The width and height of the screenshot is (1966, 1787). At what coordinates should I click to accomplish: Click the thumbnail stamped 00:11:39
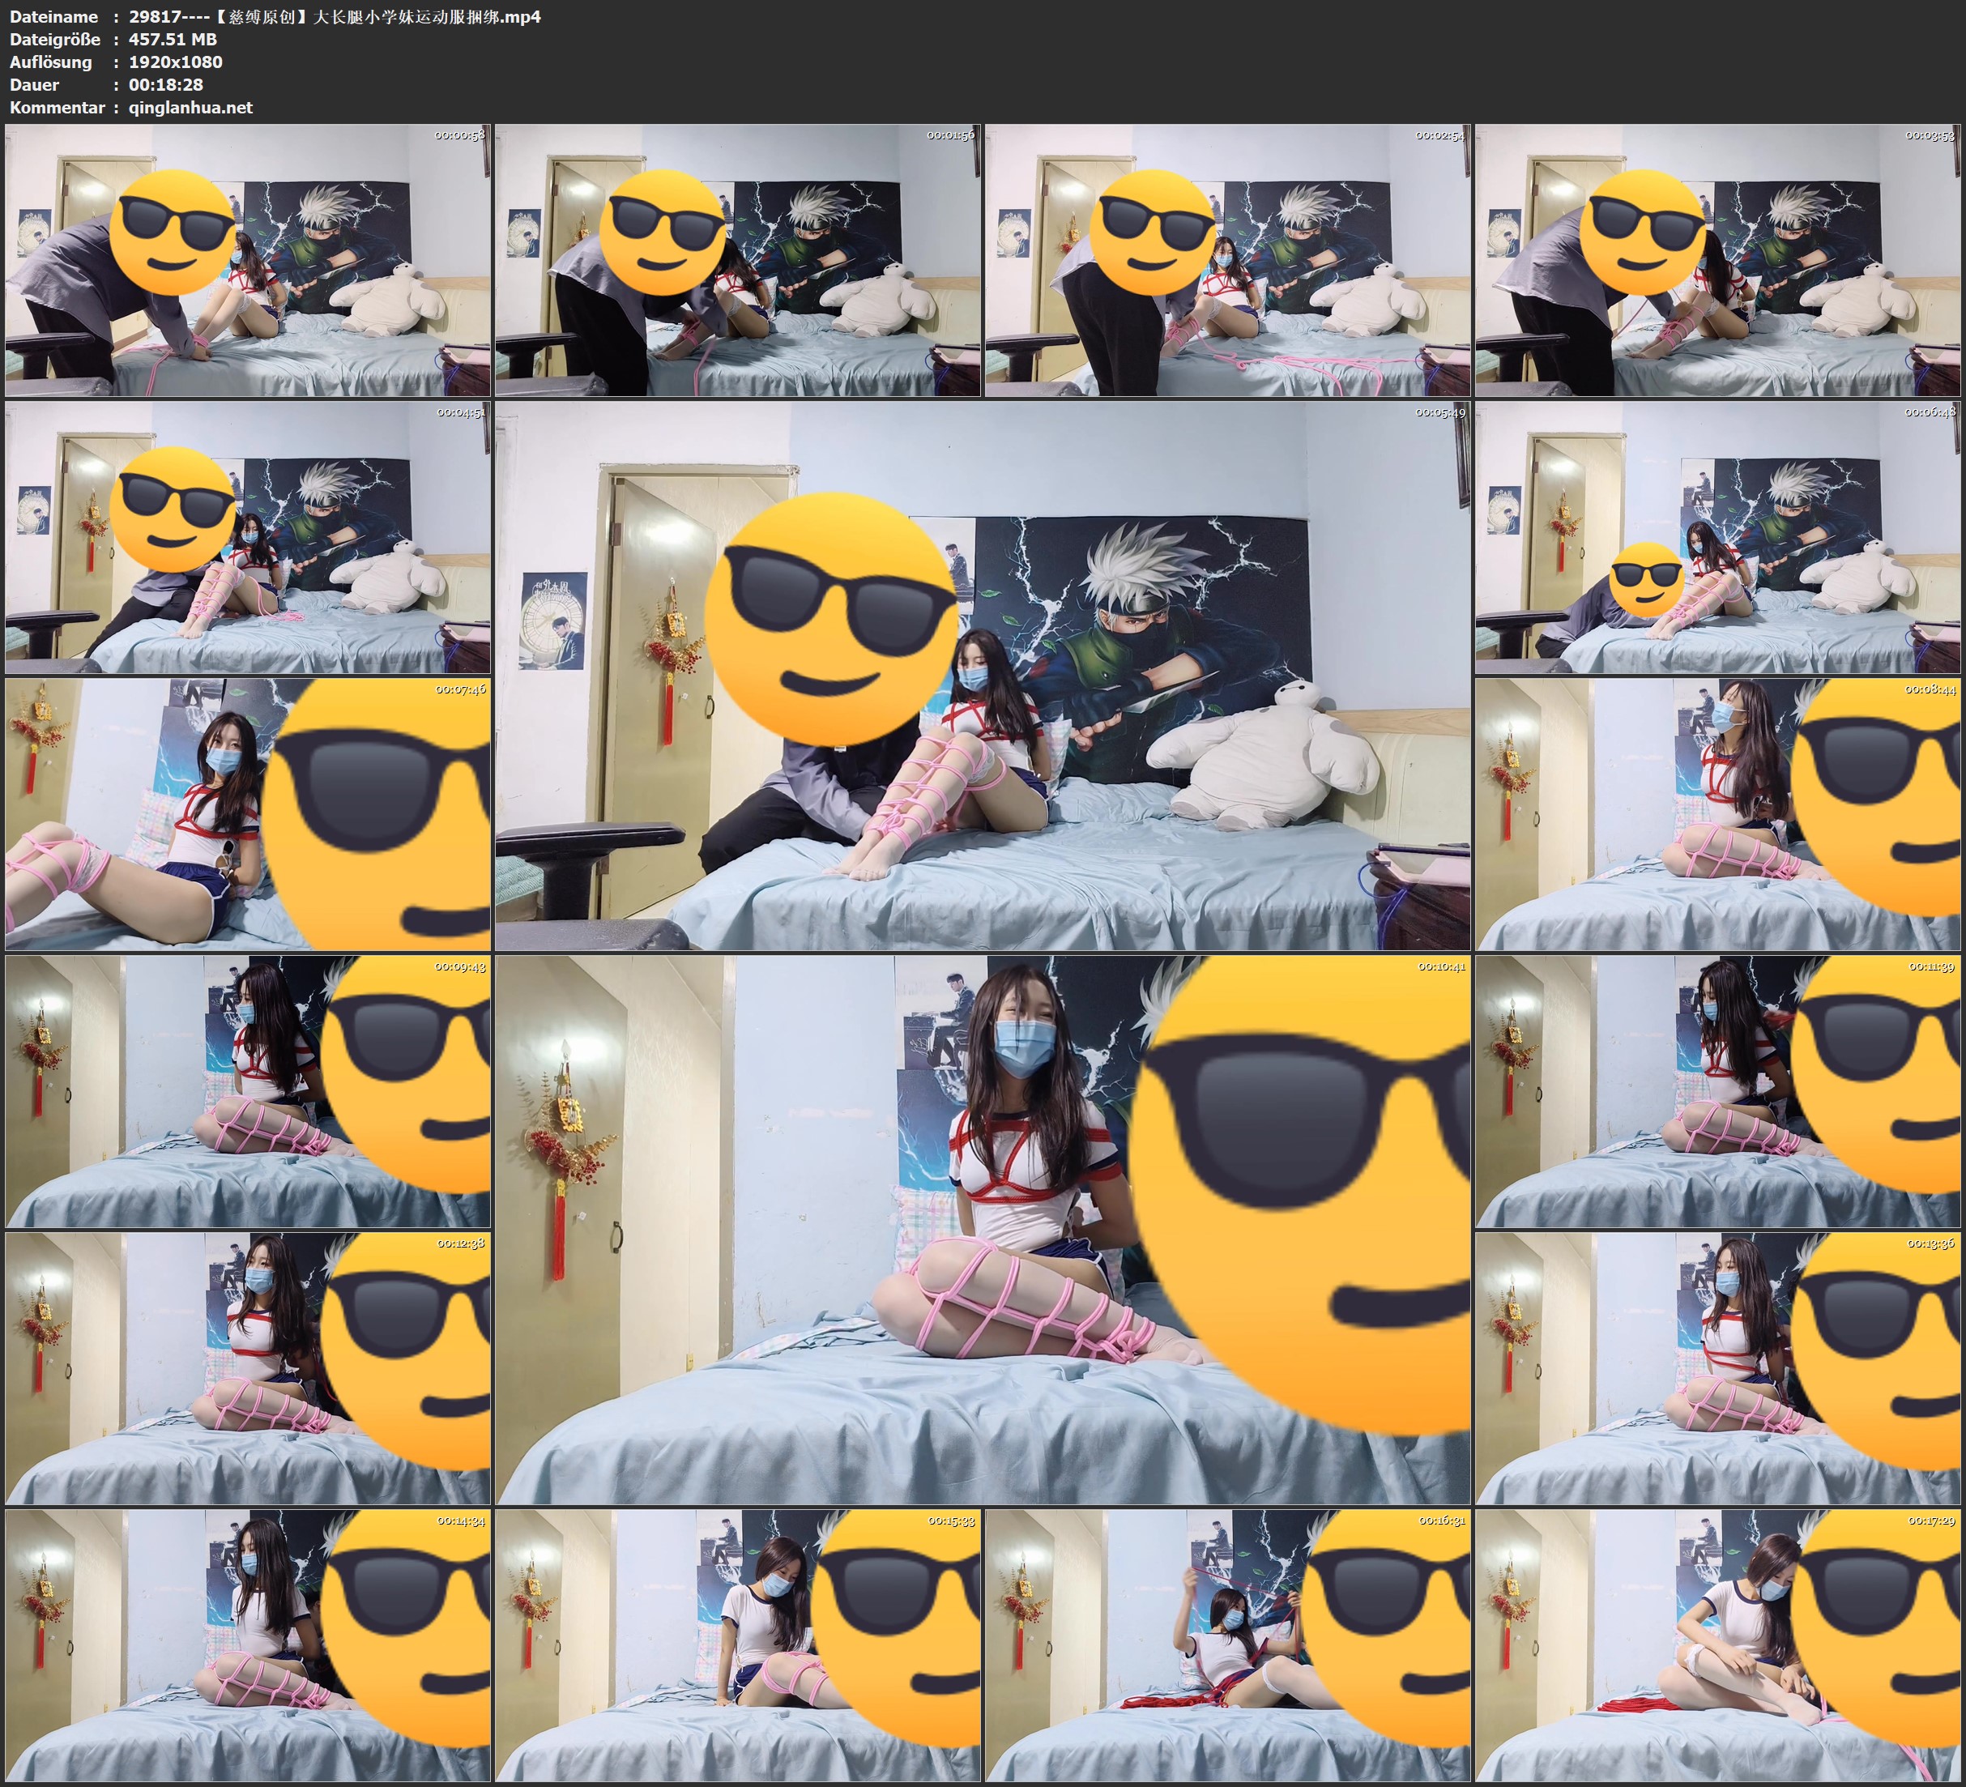(1717, 1090)
